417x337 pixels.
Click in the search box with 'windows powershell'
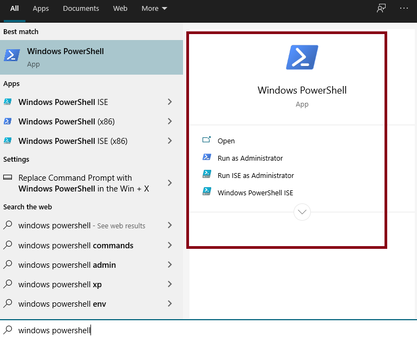click(x=208, y=329)
